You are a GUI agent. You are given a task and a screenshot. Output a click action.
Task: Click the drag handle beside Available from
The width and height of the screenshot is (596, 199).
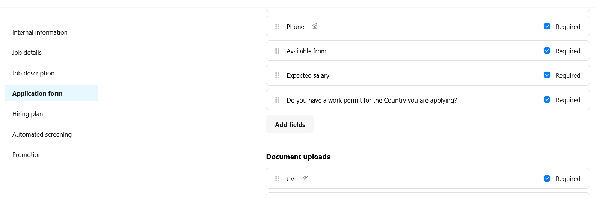(278, 51)
